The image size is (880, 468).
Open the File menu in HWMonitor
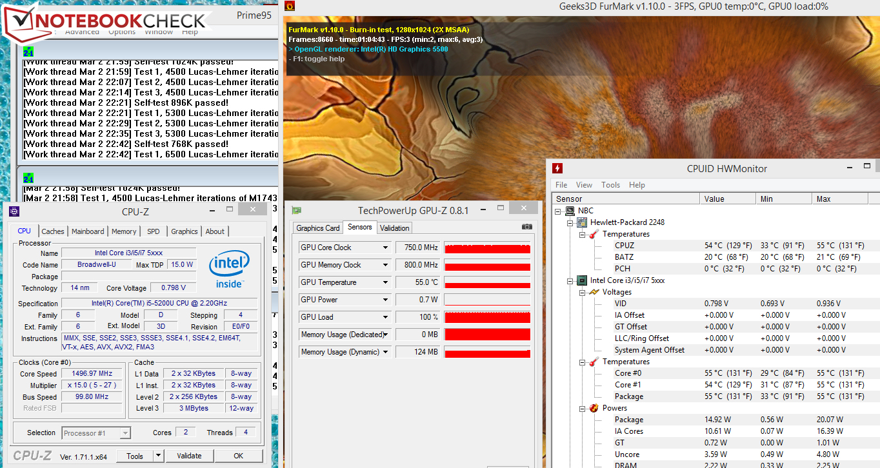pos(561,185)
